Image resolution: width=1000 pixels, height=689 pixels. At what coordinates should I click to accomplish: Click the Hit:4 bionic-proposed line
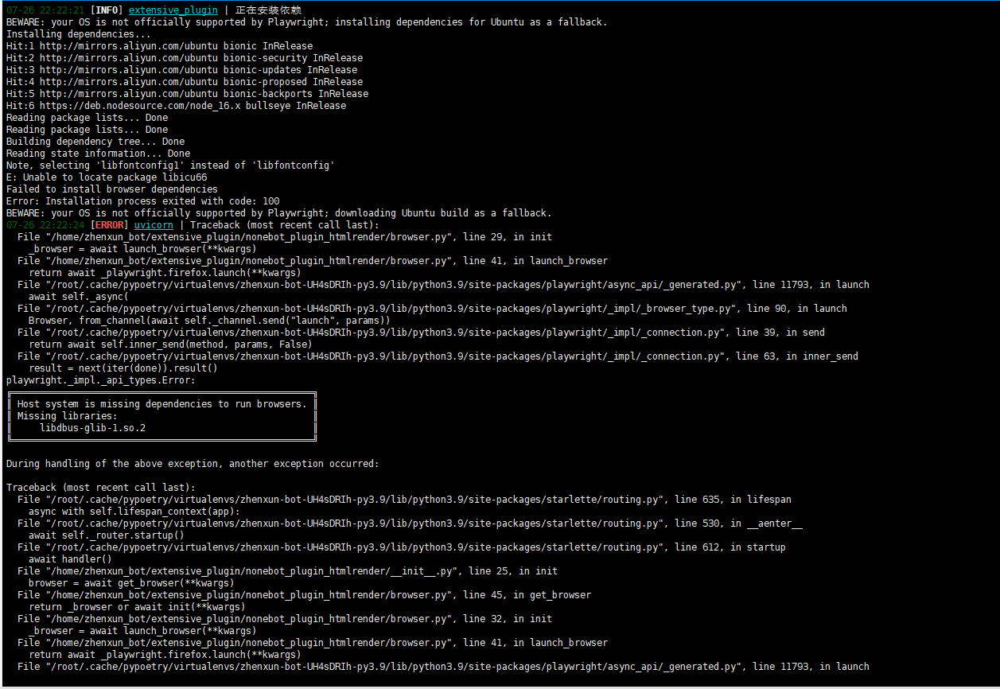(x=185, y=82)
